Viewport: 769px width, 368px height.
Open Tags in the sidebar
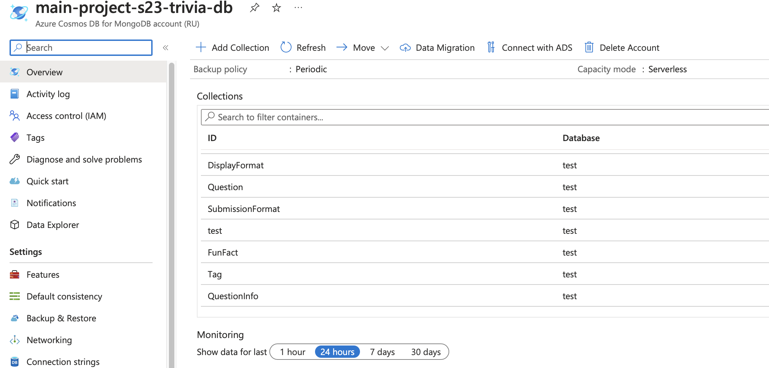point(83,138)
